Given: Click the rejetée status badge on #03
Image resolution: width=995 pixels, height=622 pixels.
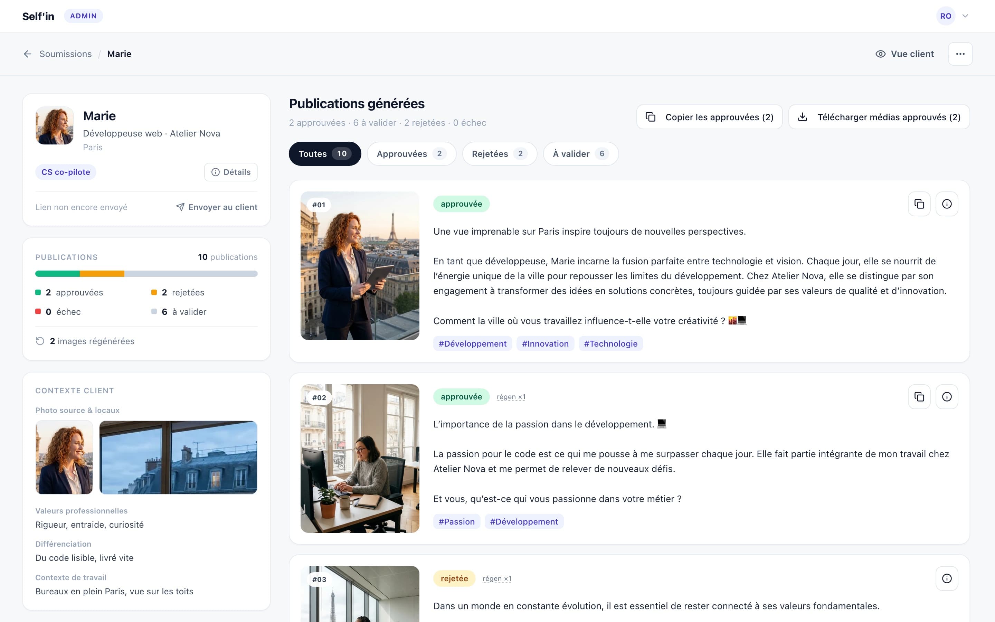Looking at the screenshot, I should click(x=454, y=578).
